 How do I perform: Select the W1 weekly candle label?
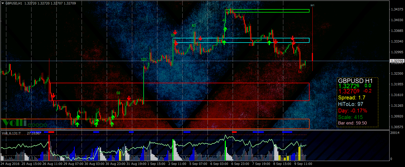pyautogui.click(x=312, y=5)
